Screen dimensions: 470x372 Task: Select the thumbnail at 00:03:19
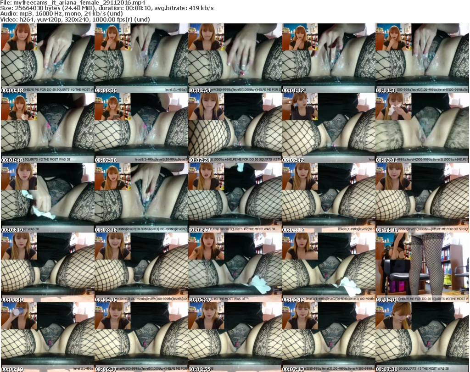pyautogui.click(x=47, y=198)
